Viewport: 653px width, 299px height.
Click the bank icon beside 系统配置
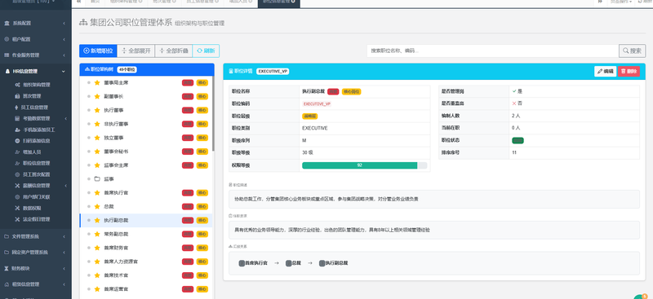pos(7,24)
